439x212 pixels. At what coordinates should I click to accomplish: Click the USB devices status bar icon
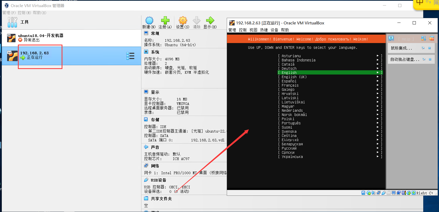[x=384, y=193]
